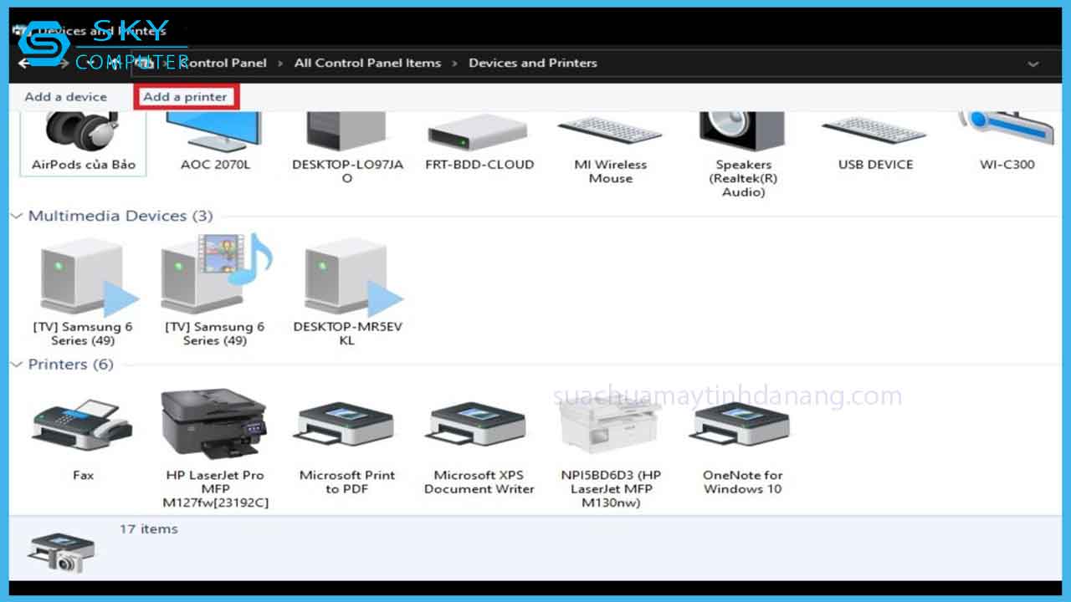The width and height of the screenshot is (1071, 602).
Task: Select the WI-C300 Bluetooth headset device
Action: tap(1007, 142)
